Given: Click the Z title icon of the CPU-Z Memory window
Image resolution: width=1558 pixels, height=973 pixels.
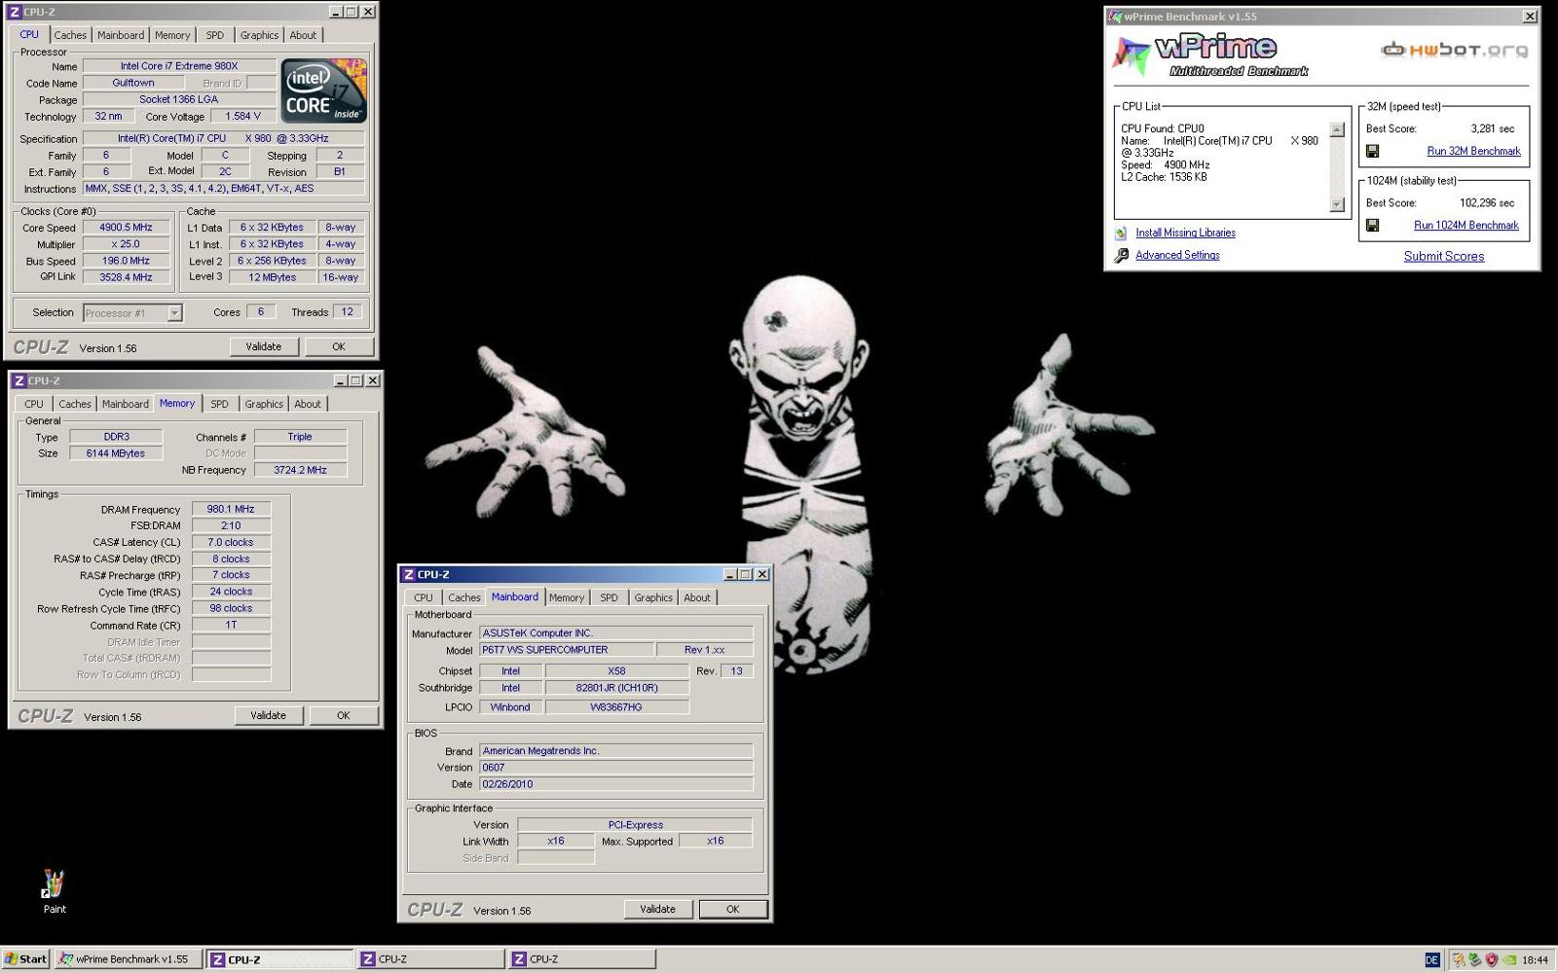Looking at the screenshot, I should pyautogui.click(x=19, y=380).
